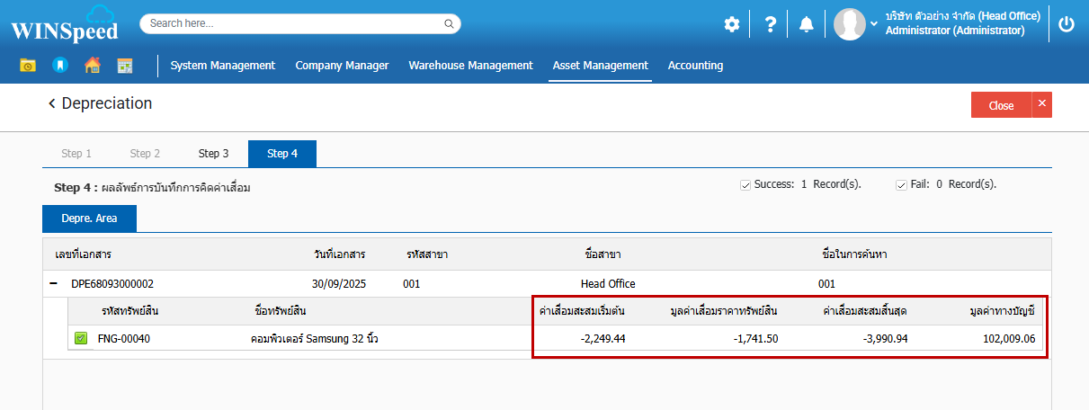This screenshot has height=410, width=1089.
Task: Click the search magnifier icon
Action: (x=448, y=24)
